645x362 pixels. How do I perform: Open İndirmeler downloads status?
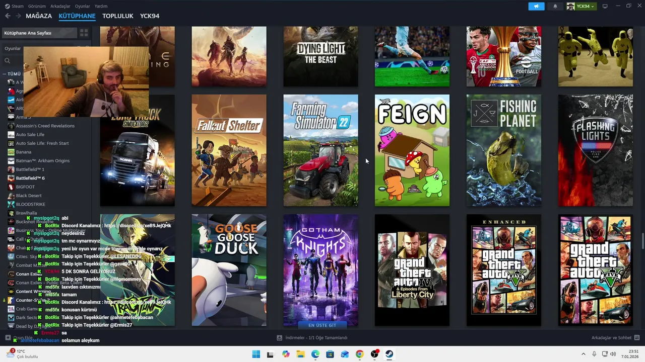click(x=312, y=338)
